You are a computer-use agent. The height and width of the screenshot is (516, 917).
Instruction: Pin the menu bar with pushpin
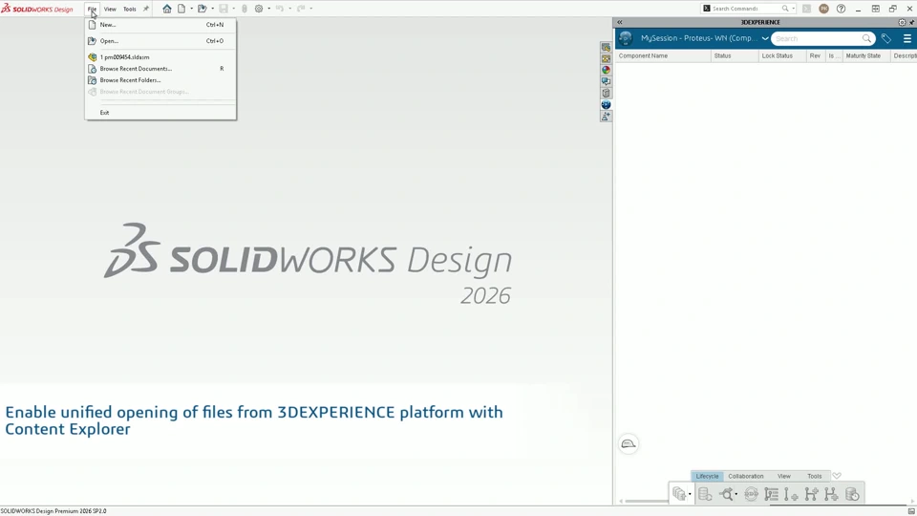click(145, 9)
